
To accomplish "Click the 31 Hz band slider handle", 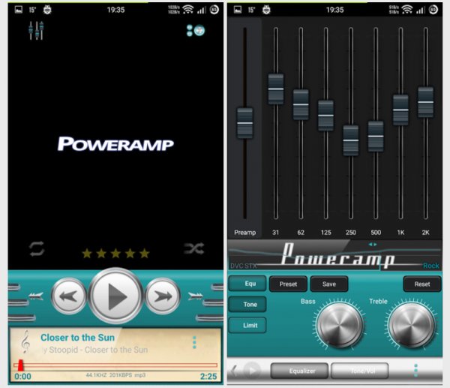I will [x=276, y=89].
